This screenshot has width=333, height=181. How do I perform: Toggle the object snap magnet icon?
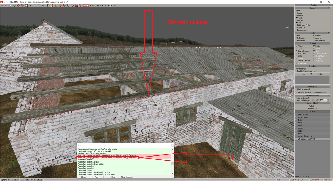(60, 5)
